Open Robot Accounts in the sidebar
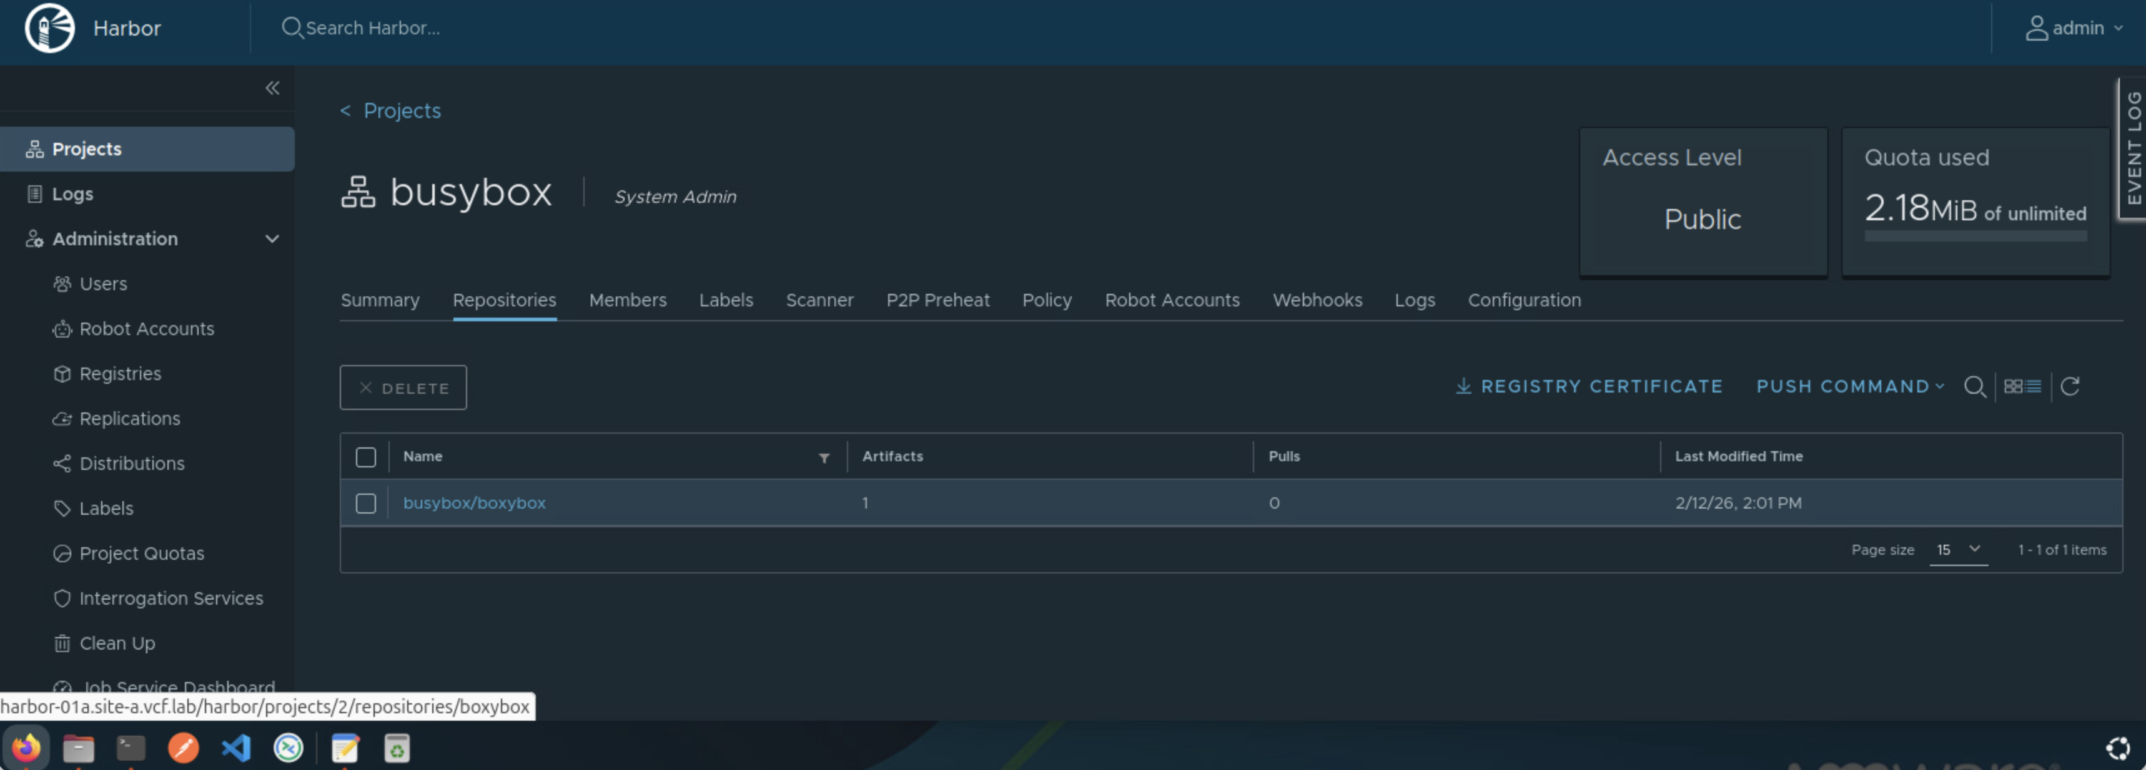This screenshot has width=2146, height=770. click(x=147, y=329)
